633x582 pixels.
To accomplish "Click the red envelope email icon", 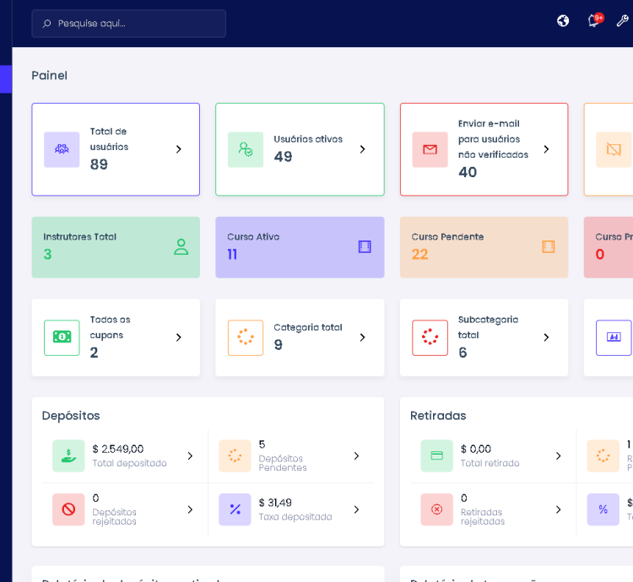I will 430,149.
